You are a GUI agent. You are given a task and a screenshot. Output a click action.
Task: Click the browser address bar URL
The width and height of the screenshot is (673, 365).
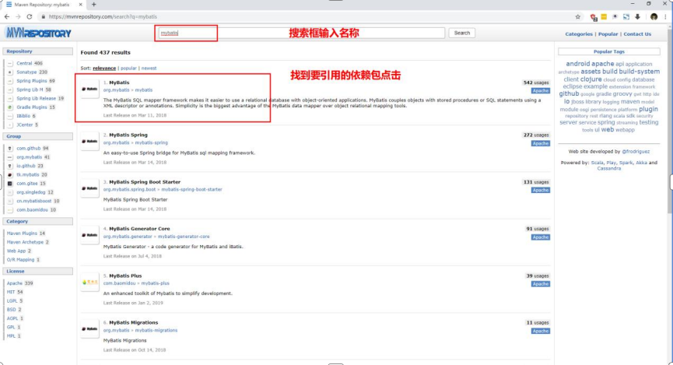[x=103, y=17]
